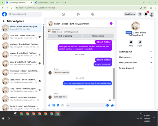
Task: Open the Chrome three-dot menu
Action: coord(155,8)
